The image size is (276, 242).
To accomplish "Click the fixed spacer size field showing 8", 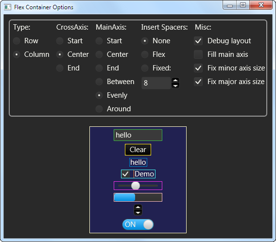I will [x=156, y=83].
